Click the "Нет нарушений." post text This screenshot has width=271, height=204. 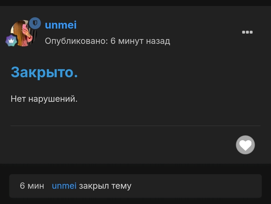click(44, 99)
